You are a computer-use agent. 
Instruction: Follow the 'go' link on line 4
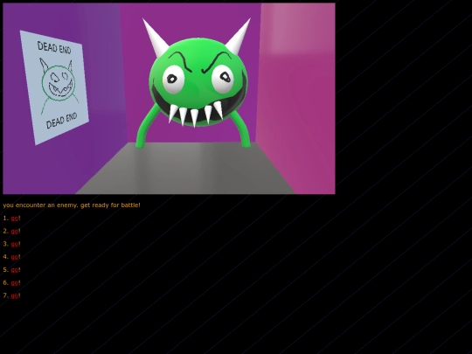(15, 257)
